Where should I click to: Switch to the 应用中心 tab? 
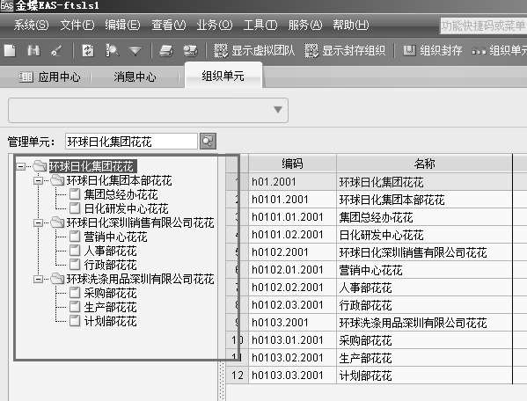(x=50, y=77)
